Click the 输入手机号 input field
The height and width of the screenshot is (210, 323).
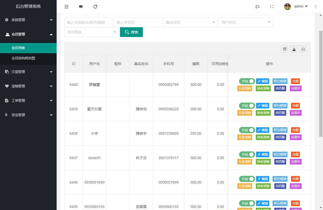click(138, 22)
